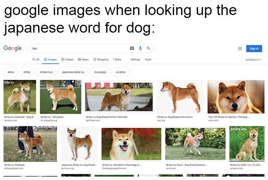Select the shiba inus suggestion chip

pos(46,72)
